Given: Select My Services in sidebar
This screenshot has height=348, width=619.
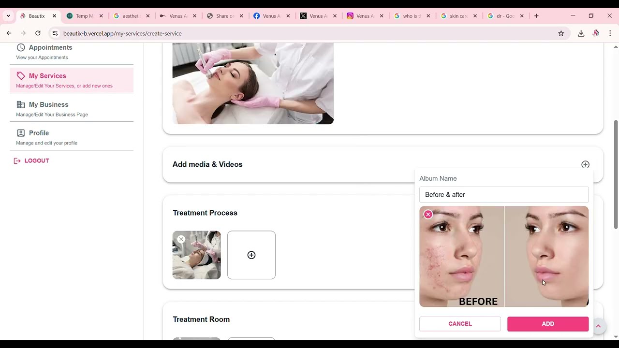Looking at the screenshot, I should pyautogui.click(x=72, y=80).
